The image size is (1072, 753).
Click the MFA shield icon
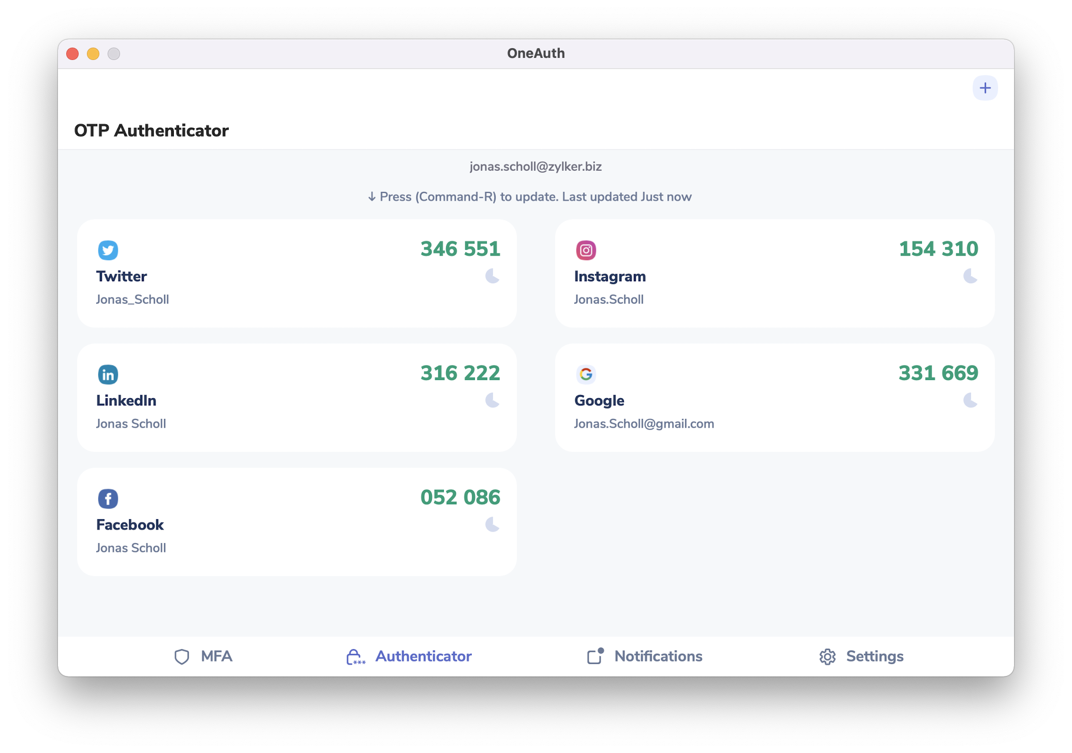coord(182,657)
